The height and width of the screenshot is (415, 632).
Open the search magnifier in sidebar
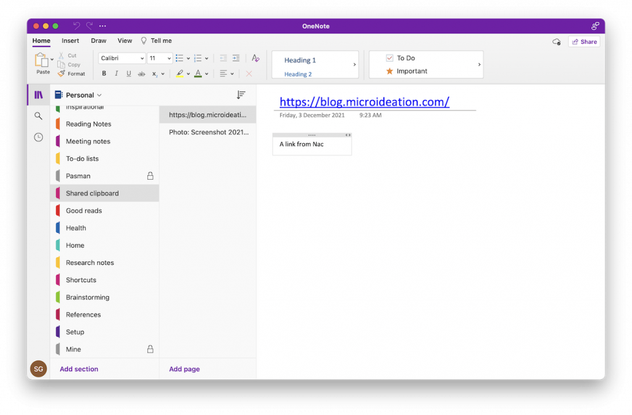(38, 116)
